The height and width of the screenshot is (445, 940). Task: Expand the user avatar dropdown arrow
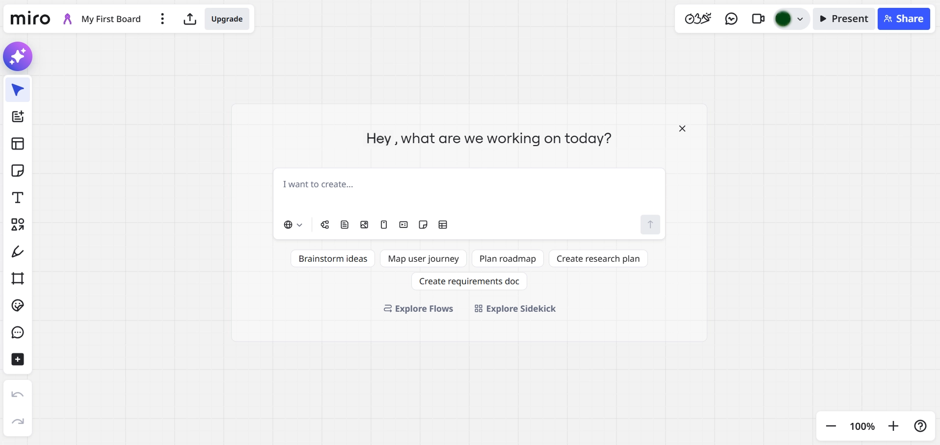pyautogui.click(x=800, y=19)
